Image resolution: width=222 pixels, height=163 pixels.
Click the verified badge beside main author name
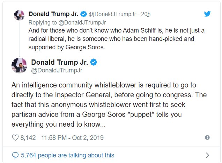(x=94, y=62)
